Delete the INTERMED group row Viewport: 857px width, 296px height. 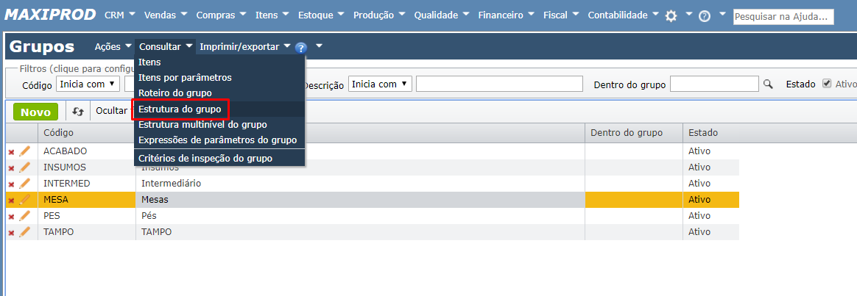(11, 184)
